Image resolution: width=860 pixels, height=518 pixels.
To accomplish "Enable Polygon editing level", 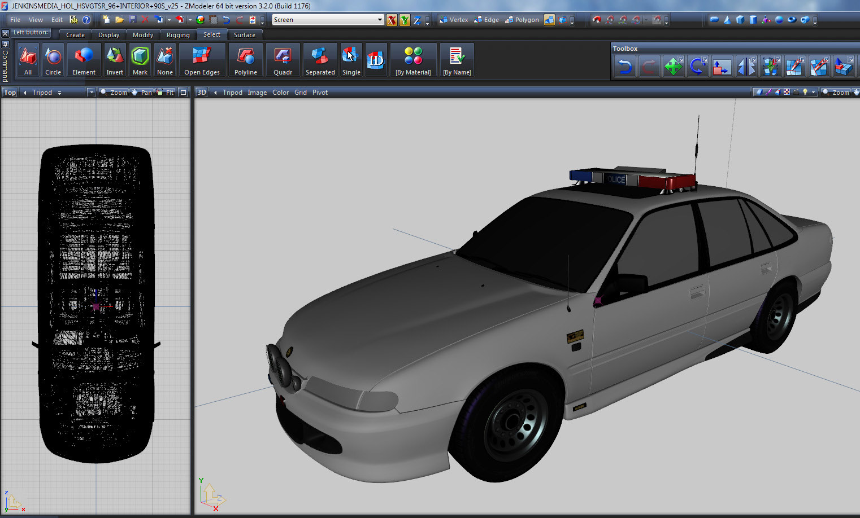I will pyautogui.click(x=522, y=20).
